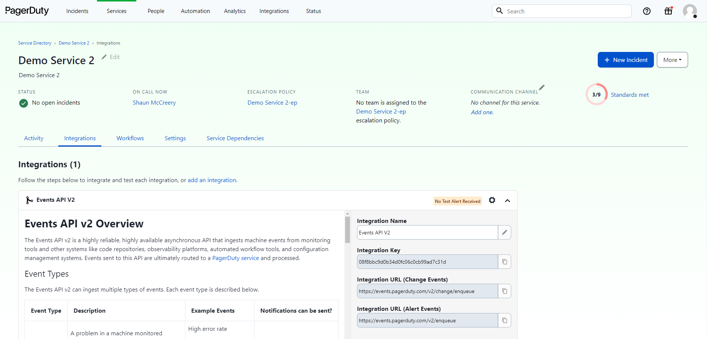
Task: Click the Integration Key field
Action: point(427,262)
